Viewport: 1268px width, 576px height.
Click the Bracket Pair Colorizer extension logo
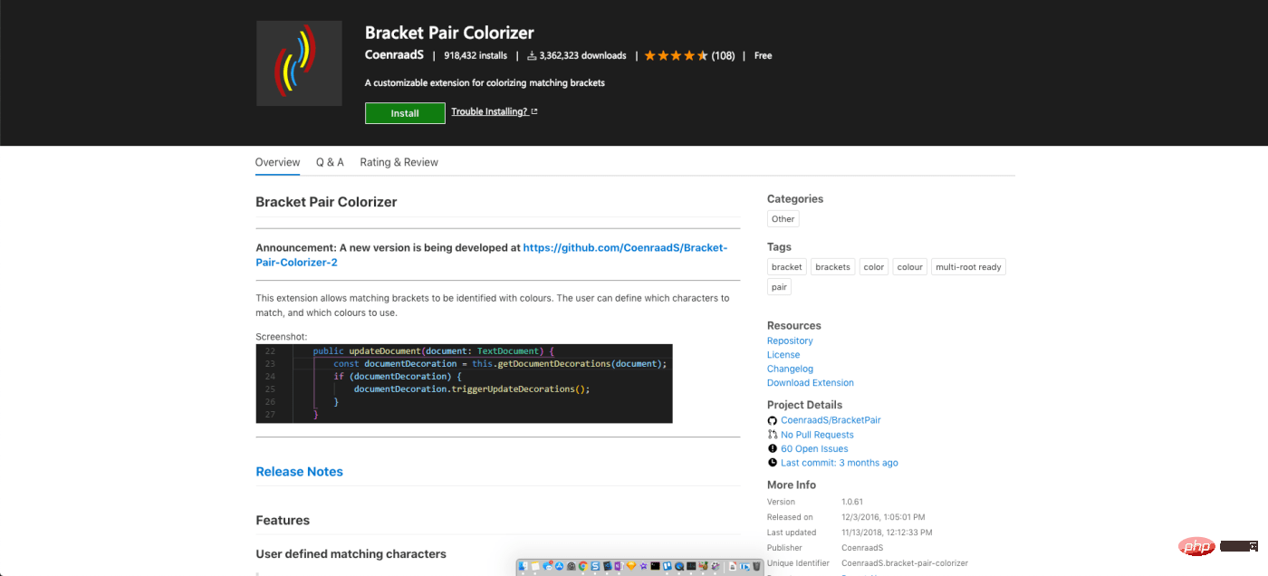[299, 63]
